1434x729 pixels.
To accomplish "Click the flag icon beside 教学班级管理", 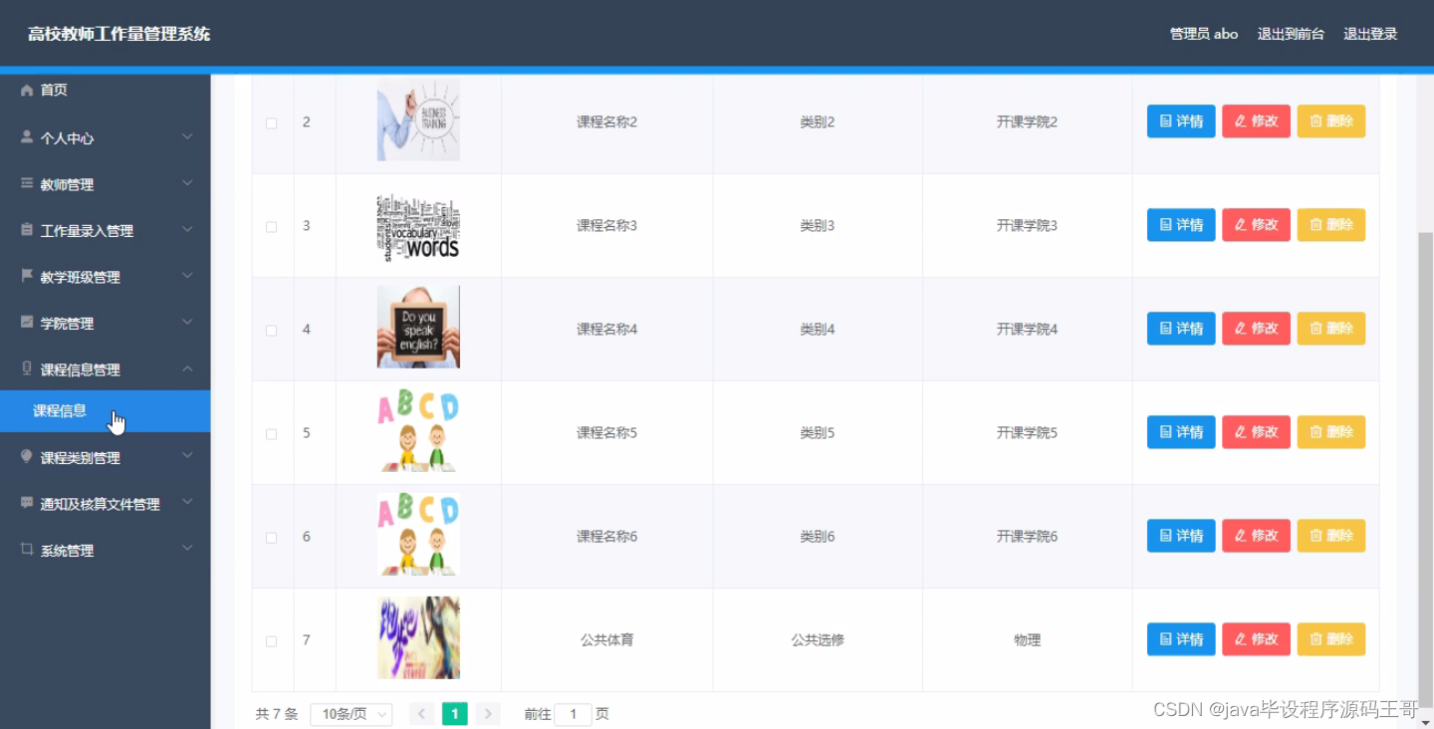I will pos(27,276).
